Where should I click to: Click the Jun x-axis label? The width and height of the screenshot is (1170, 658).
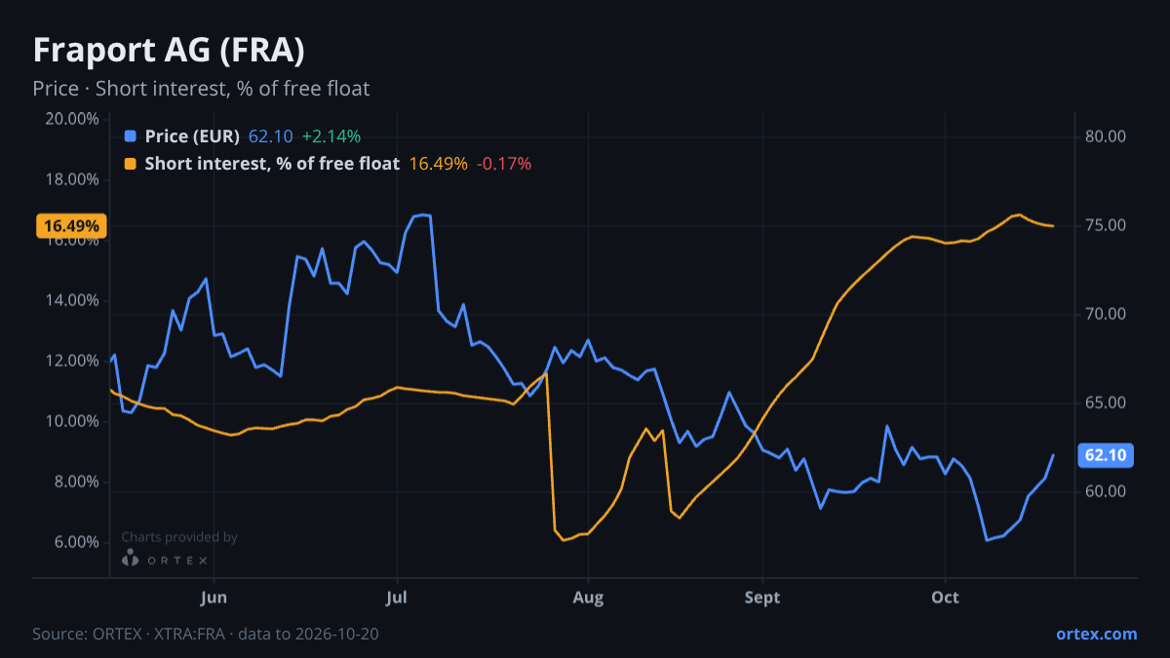click(213, 598)
